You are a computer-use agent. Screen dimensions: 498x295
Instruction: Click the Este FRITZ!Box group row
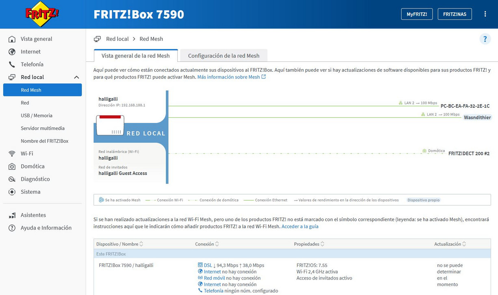pyautogui.click(x=292, y=254)
